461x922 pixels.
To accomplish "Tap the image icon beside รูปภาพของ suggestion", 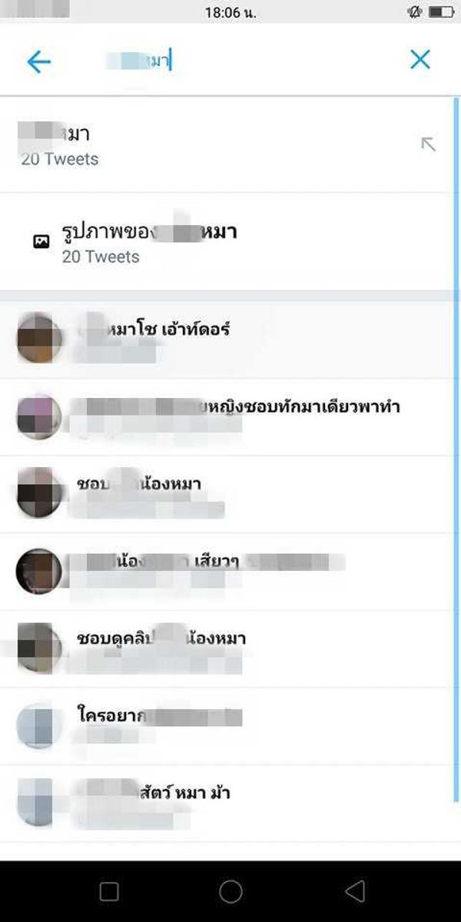I will click(x=41, y=241).
